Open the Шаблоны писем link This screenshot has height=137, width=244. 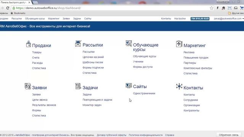(x=93, y=62)
